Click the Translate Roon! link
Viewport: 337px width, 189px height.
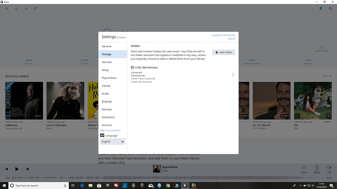pyautogui.click(x=113, y=131)
